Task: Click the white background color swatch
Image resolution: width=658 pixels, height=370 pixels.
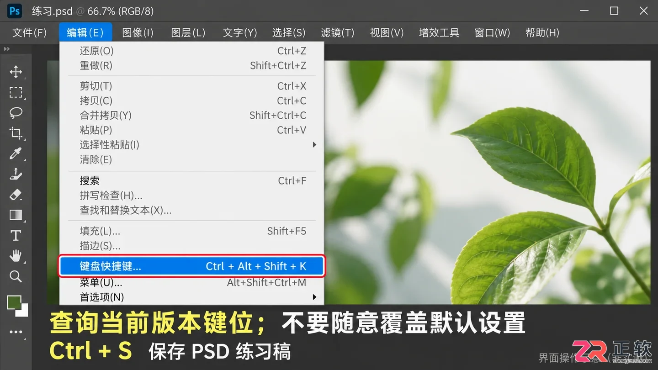Action: click(23, 311)
